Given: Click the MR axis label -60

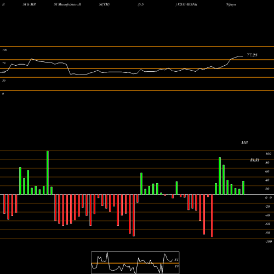Looking at the screenshot, I should point(267,224).
